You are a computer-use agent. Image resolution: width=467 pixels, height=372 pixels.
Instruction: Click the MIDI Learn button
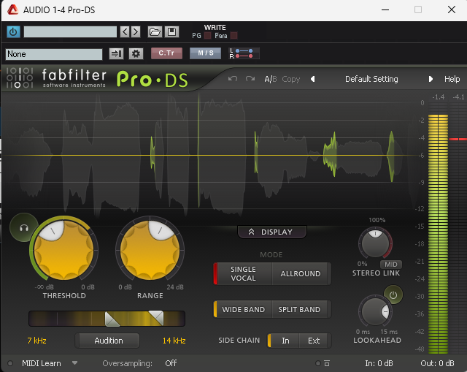pyautogui.click(x=42, y=363)
